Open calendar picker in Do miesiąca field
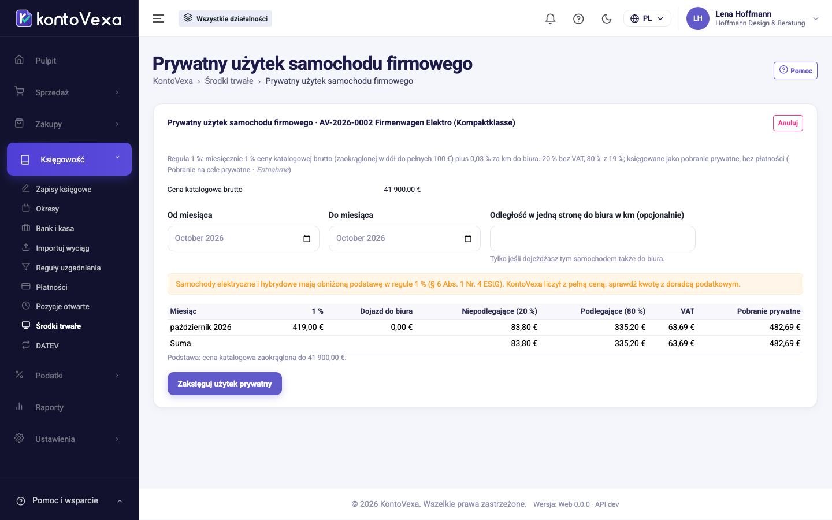The height and width of the screenshot is (520, 832). tap(468, 239)
